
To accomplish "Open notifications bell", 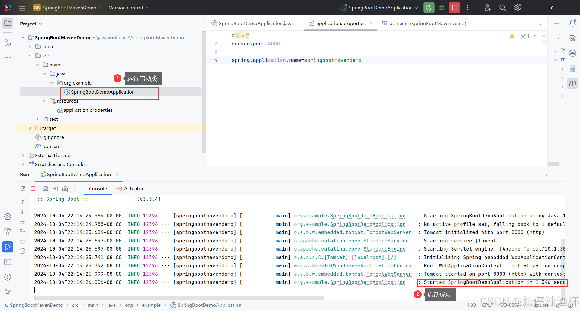I will click(x=572, y=23).
